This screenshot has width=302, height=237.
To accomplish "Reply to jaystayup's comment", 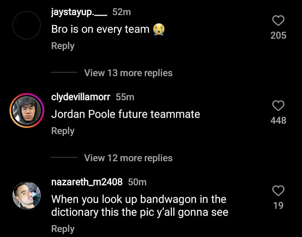I will (x=63, y=46).
